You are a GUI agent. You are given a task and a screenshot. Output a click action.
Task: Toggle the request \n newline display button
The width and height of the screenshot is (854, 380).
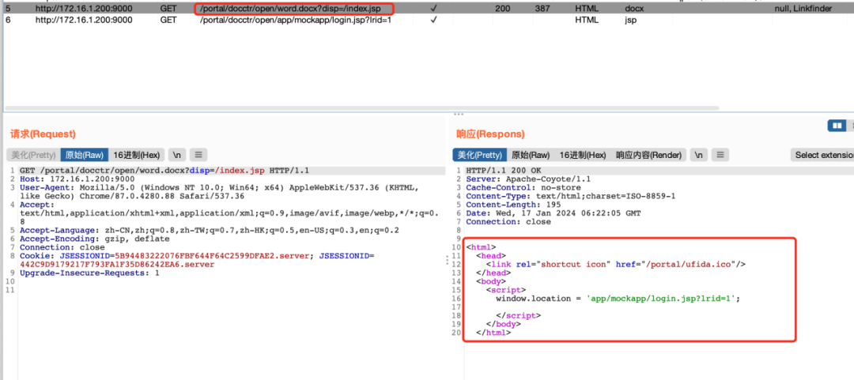coord(177,155)
